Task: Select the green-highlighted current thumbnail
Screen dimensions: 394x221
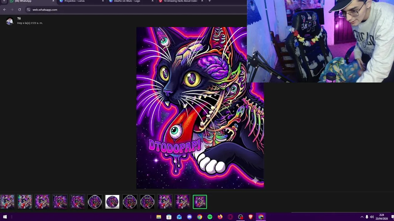Action: 200,202
